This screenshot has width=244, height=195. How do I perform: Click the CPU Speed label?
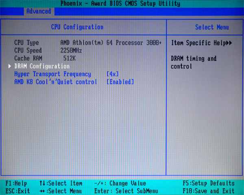pos(28,50)
